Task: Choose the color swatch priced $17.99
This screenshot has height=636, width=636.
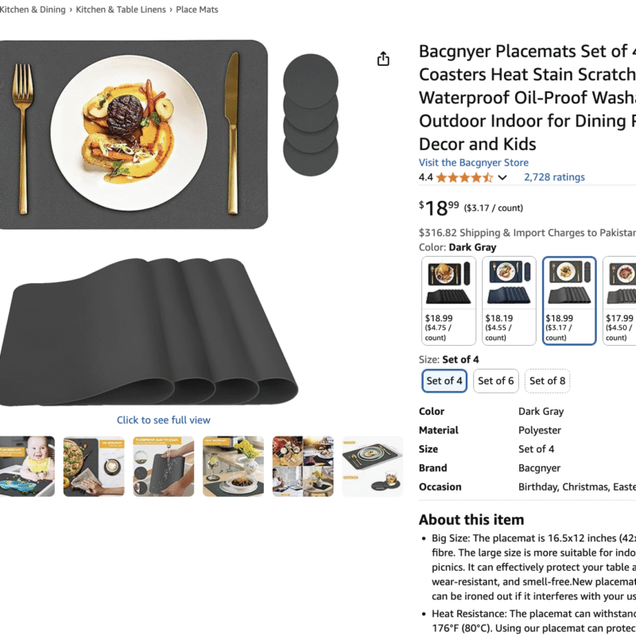Action: point(621,301)
